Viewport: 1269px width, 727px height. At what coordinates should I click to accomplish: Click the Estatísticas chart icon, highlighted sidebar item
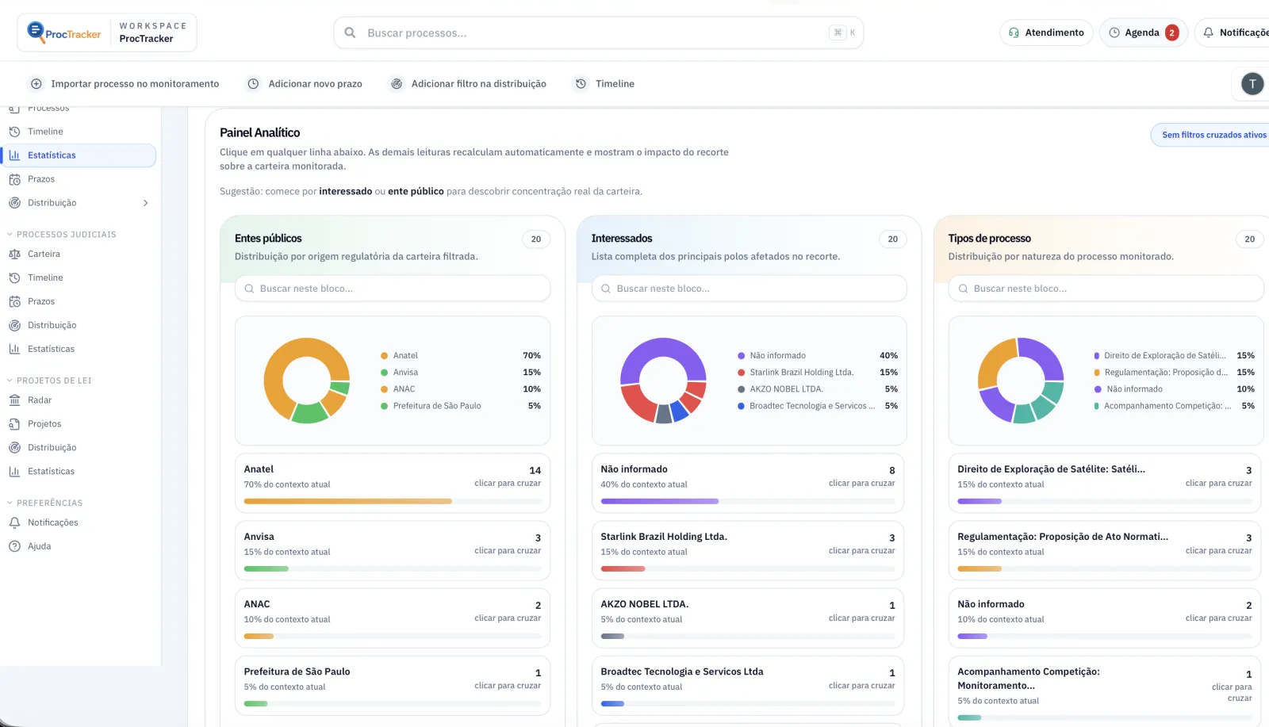14,155
